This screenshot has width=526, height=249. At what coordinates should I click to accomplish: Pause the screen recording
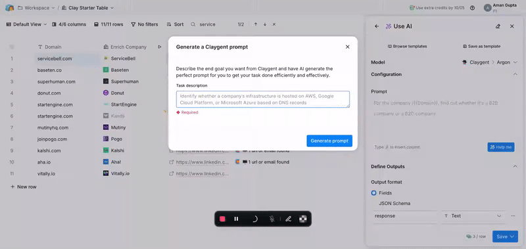(236, 219)
